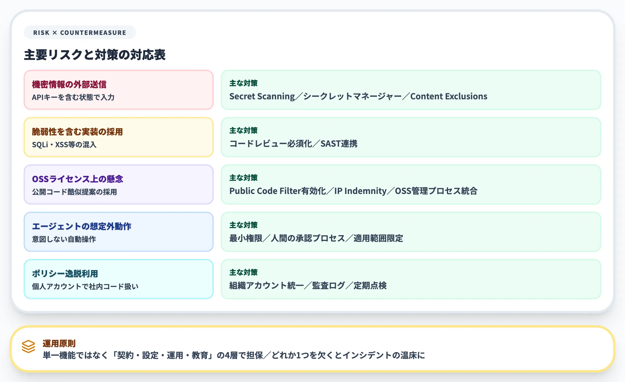Click the エージェントの想定外動作 card

point(118,232)
